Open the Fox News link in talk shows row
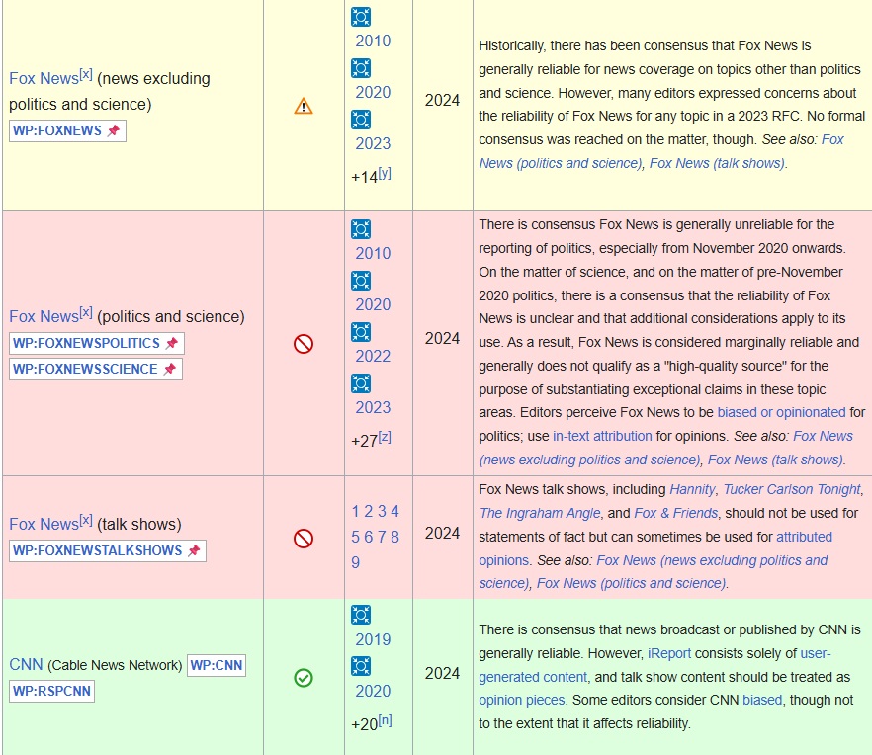This screenshot has height=755, width=872. click(44, 524)
